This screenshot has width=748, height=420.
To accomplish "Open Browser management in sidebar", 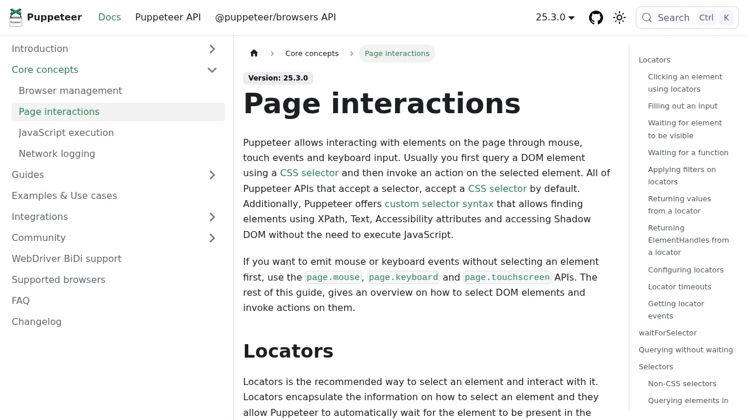I will [118, 91].
